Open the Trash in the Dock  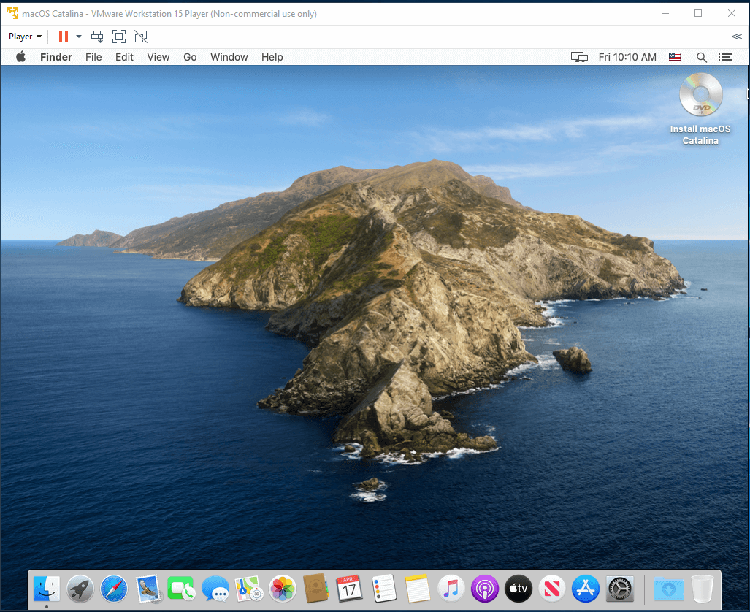pyautogui.click(x=703, y=589)
